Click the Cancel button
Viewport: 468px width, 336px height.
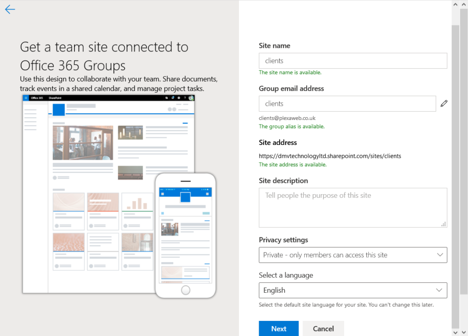pos(323,328)
